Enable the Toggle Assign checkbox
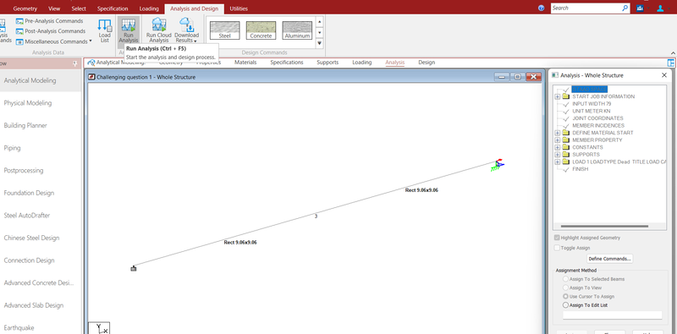 [557, 248]
